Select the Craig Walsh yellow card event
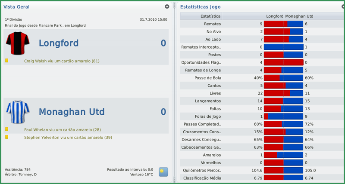 click(62, 61)
